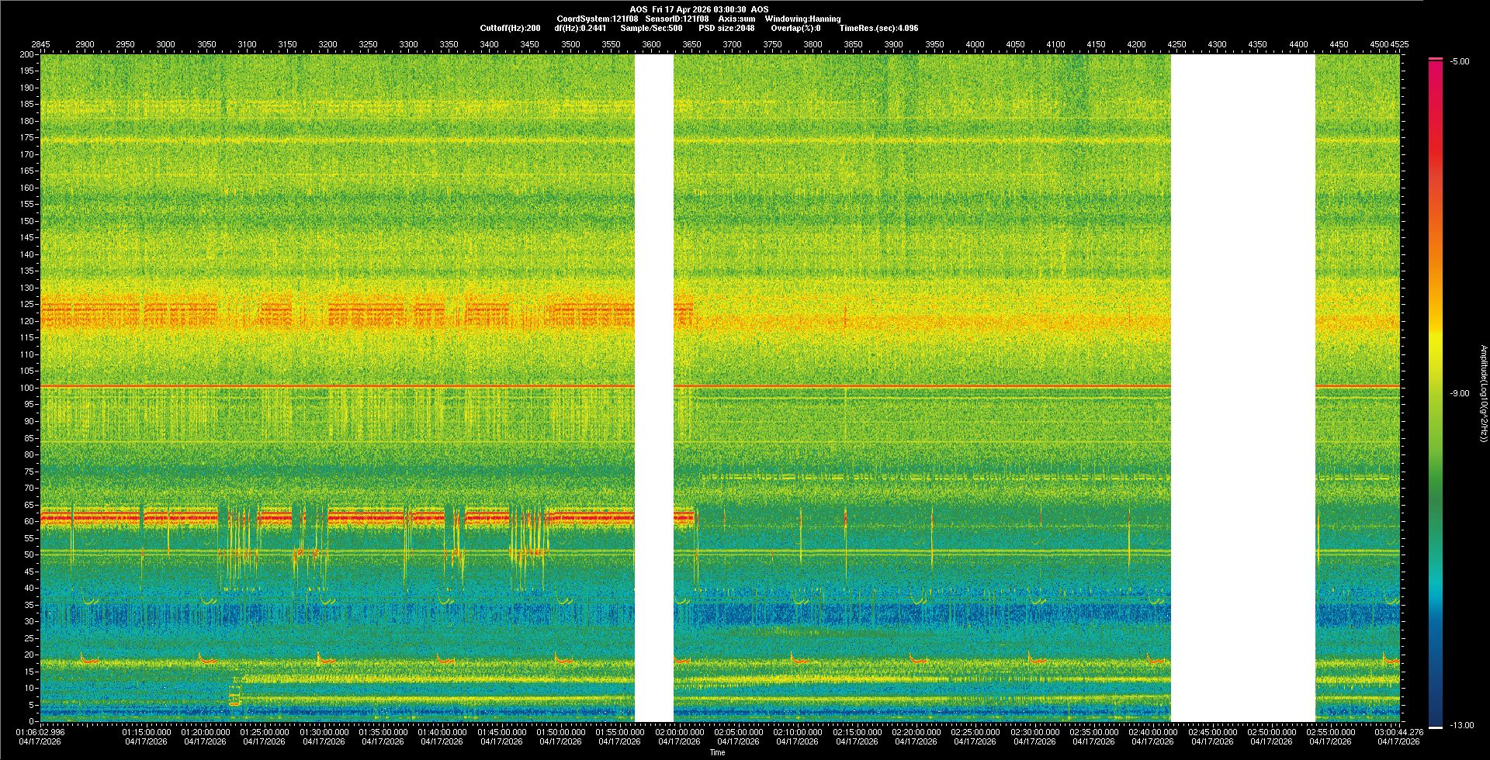The image size is (1490, 760).
Task: Select the df(Hz):0.2441 parameter text
Action: coord(580,28)
